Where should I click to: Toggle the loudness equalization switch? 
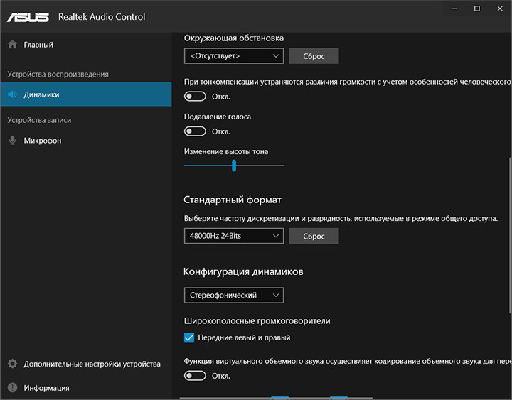[x=195, y=96]
